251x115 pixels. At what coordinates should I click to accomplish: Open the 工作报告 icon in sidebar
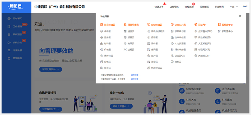pyautogui.click(x=9, y=27)
